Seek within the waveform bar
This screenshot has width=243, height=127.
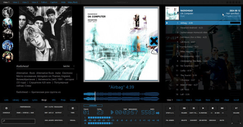click(121, 96)
